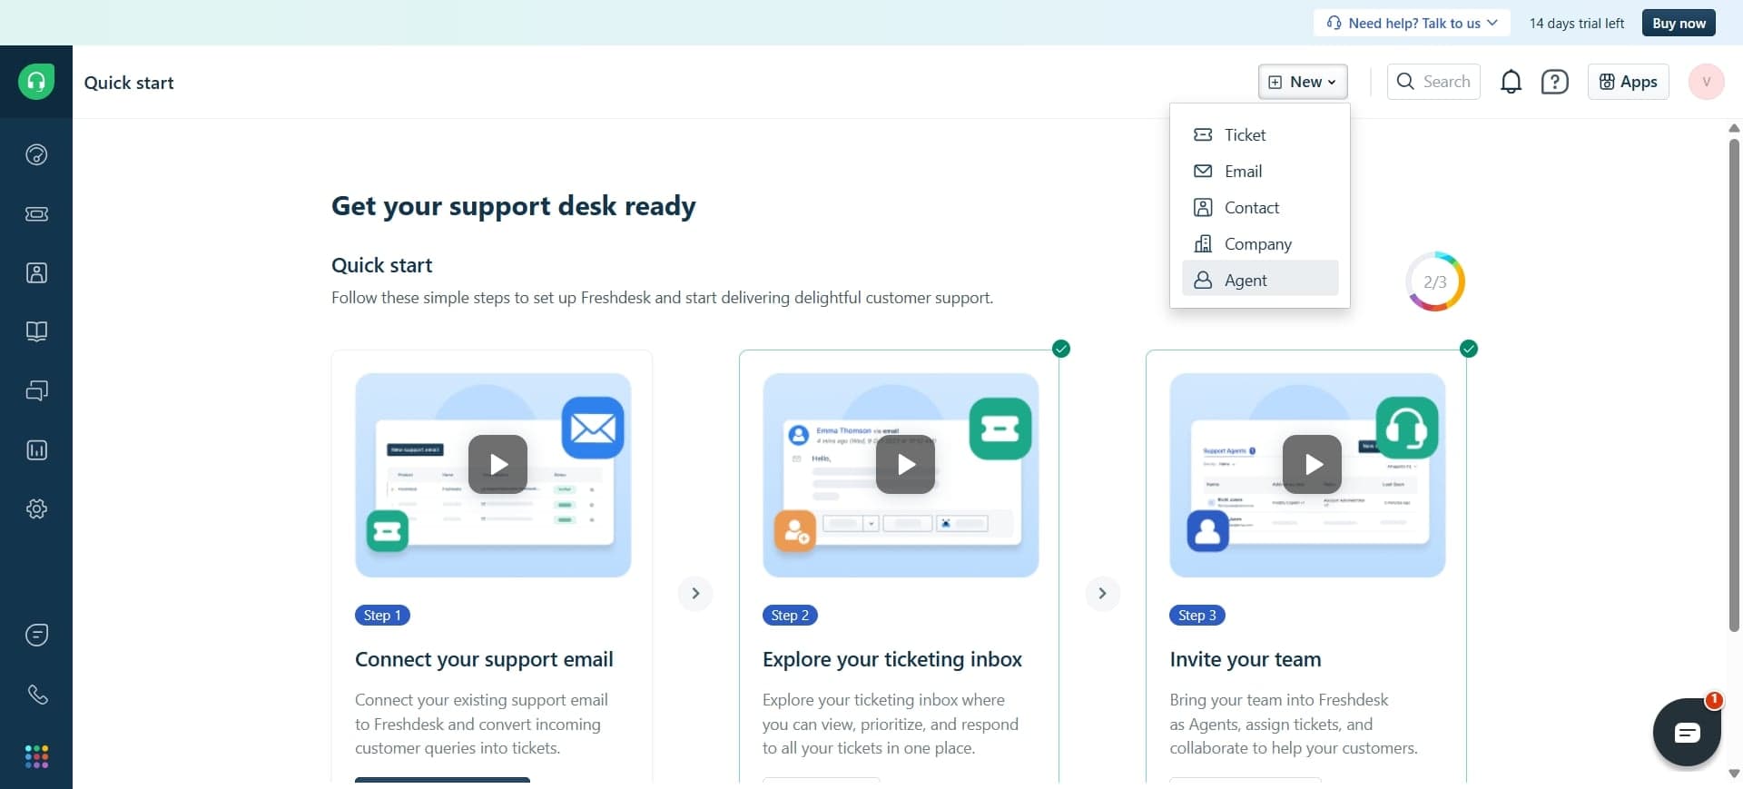Open the Admin settings gear icon
Viewport: 1743px width, 789px height.
pyautogui.click(x=36, y=509)
